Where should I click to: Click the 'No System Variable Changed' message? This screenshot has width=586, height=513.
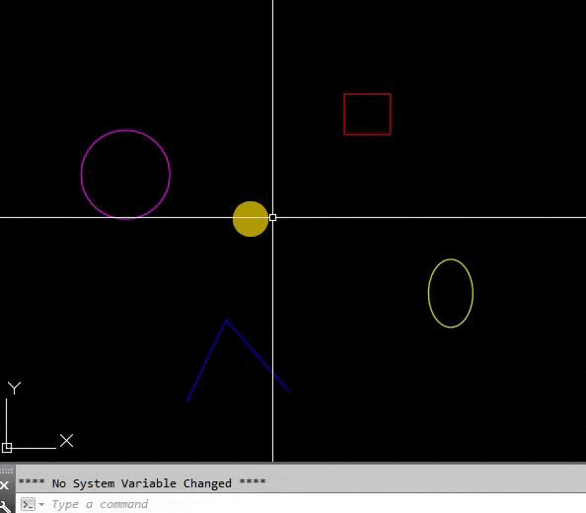click(x=142, y=483)
